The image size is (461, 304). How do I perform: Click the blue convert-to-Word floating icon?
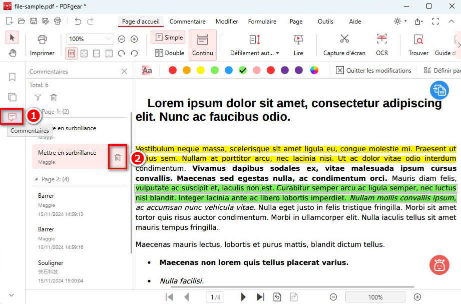440,90
